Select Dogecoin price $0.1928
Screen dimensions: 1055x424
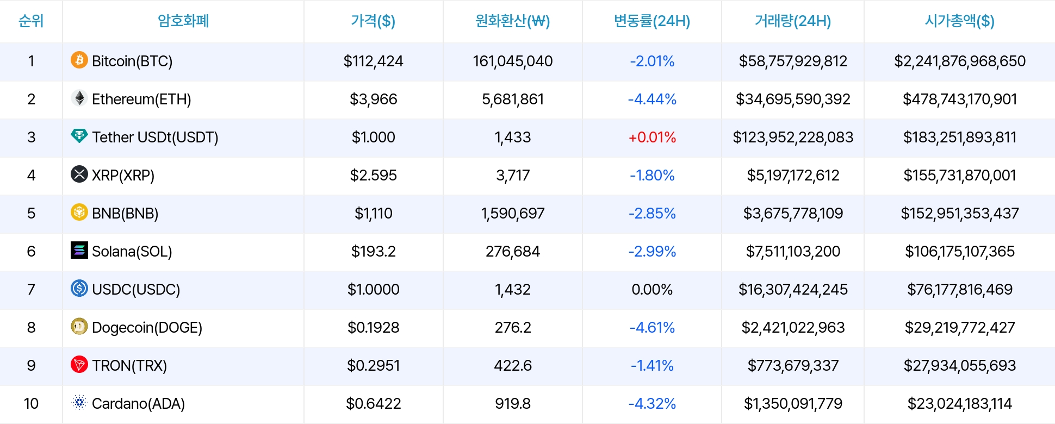373,328
